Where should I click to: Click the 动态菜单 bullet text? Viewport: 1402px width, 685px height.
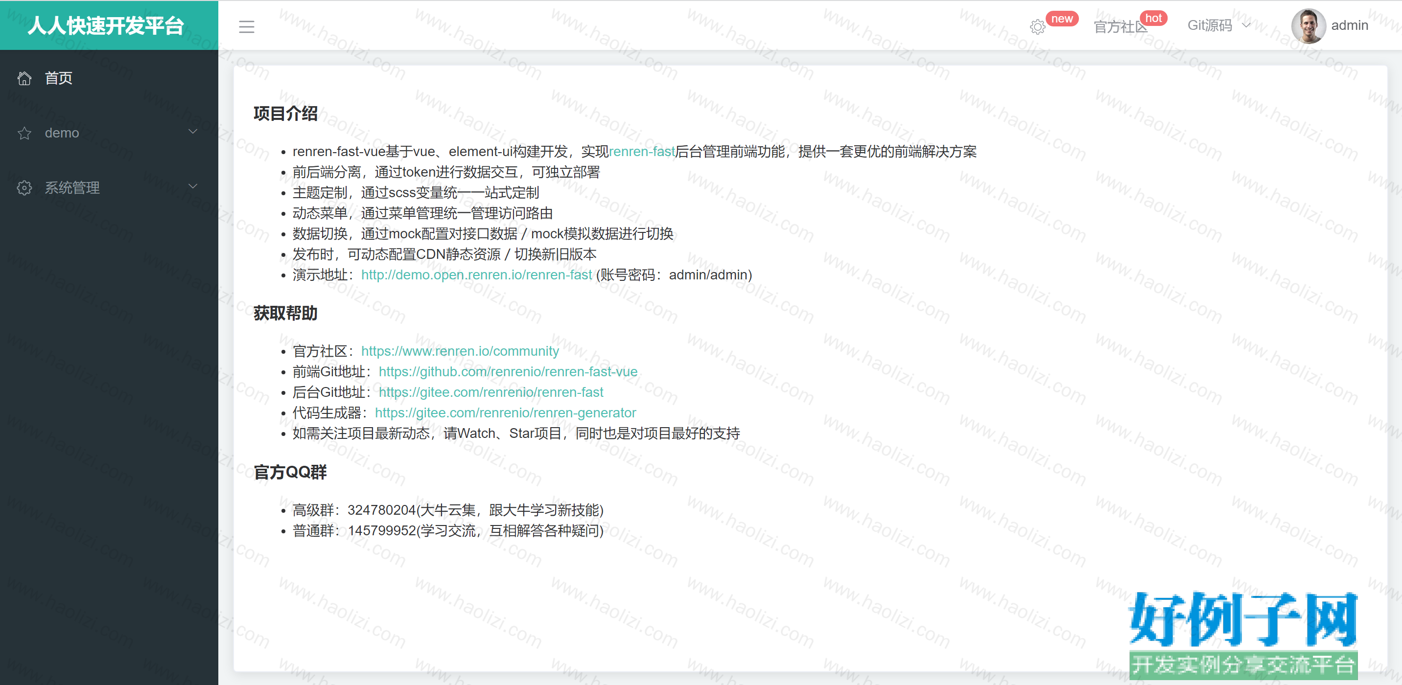coord(422,213)
